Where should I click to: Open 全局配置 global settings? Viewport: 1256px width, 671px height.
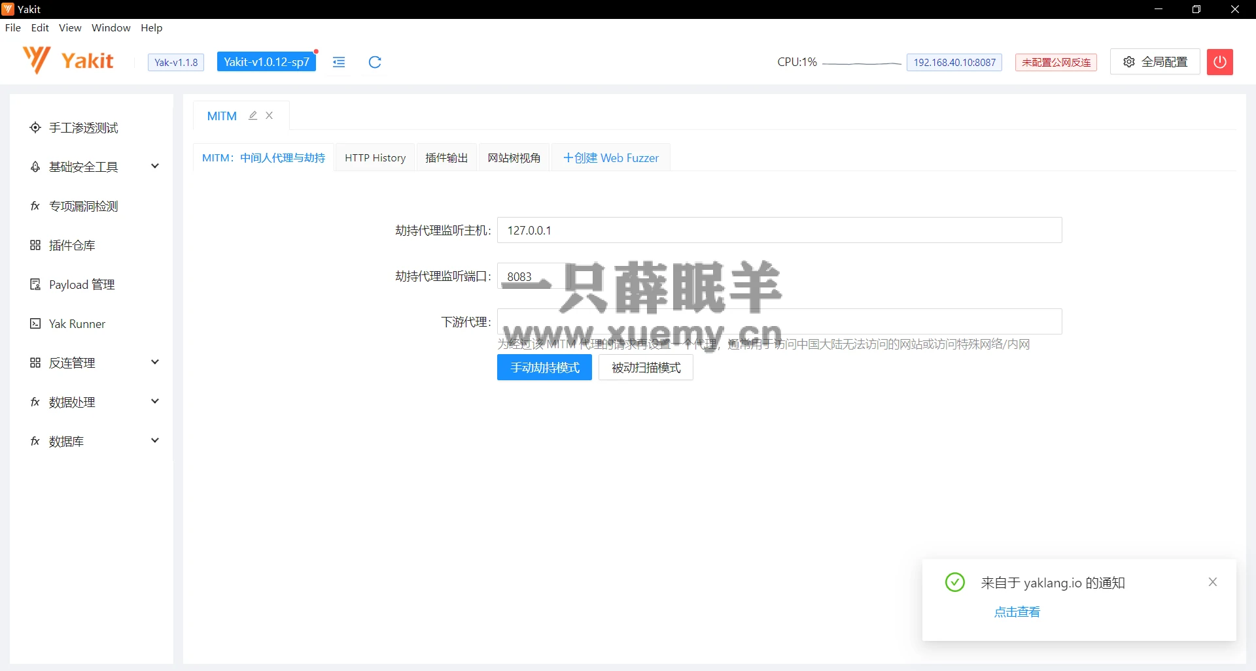pos(1155,62)
